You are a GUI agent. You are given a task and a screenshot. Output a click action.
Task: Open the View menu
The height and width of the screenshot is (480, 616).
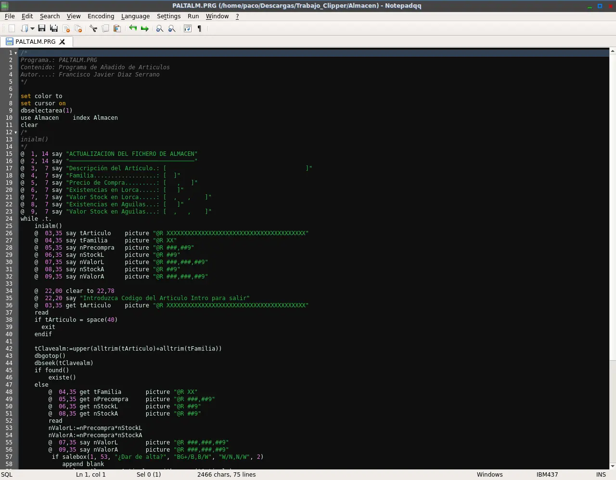tap(74, 16)
